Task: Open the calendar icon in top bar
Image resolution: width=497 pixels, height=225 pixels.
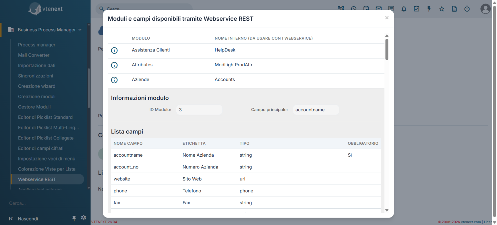Action: pyautogui.click(x=366, y=8)
